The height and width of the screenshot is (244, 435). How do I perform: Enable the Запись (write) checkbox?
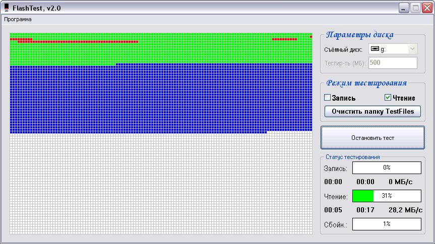(327, 98)
